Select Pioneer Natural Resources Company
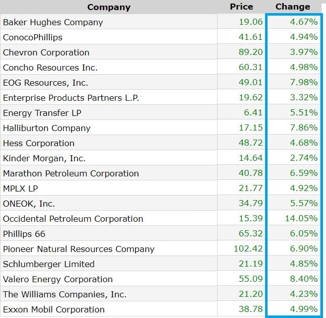 79,249
